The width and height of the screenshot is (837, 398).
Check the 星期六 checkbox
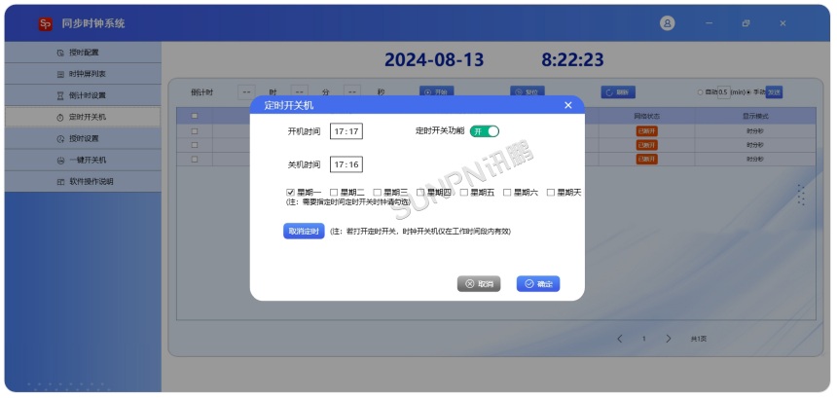[x=507, y=192]
